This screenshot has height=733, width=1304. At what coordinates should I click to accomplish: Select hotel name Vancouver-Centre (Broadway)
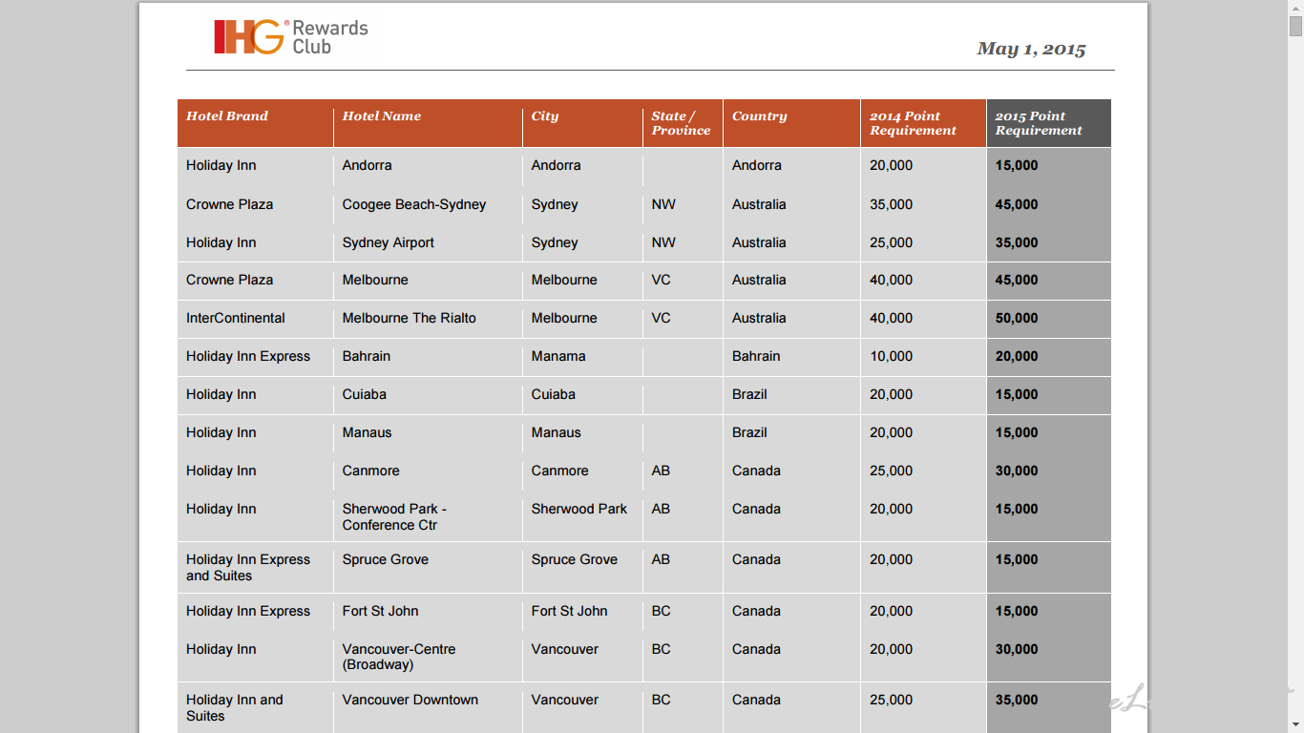399,657
